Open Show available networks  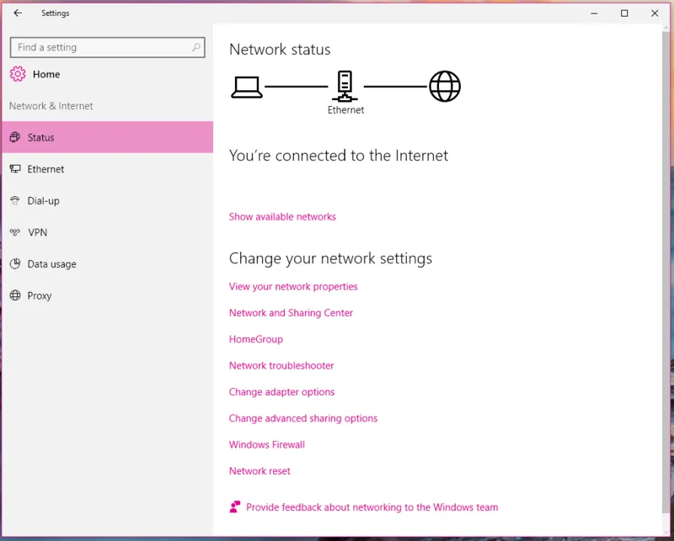pos(282,217)
